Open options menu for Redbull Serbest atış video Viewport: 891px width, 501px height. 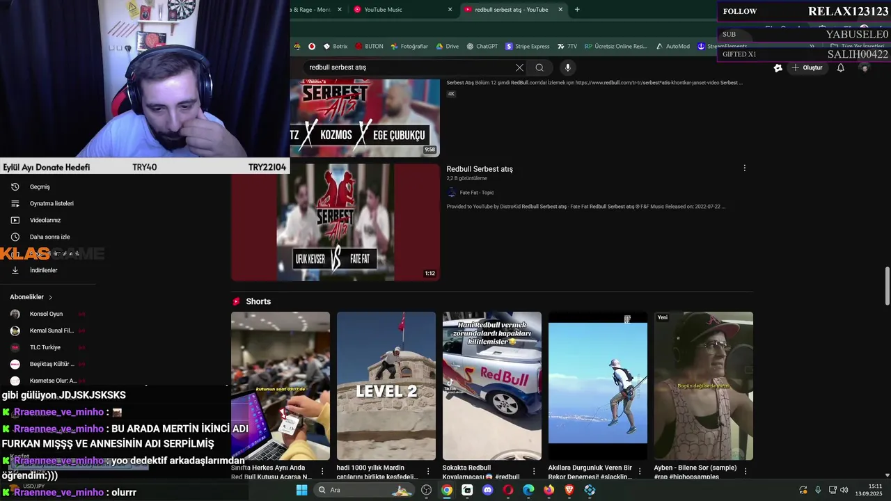tap(745, 168)
